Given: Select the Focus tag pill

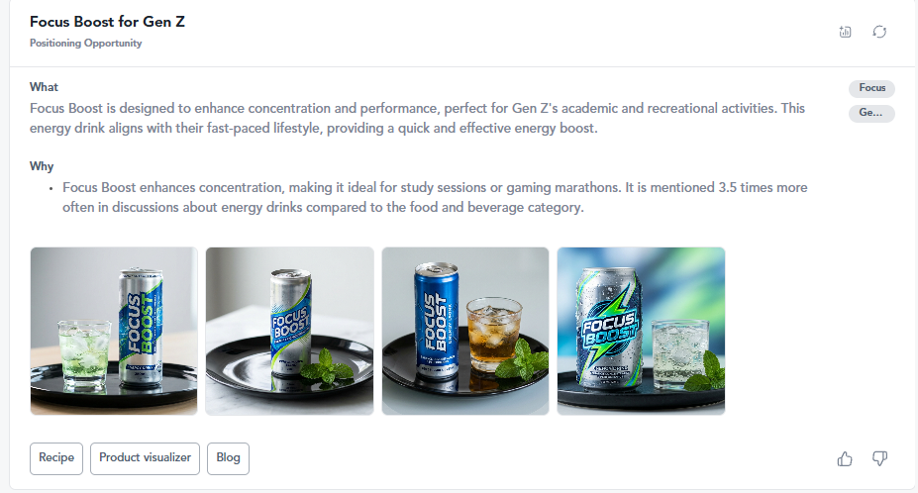Looking at the screenshot, I should [871, 88].
